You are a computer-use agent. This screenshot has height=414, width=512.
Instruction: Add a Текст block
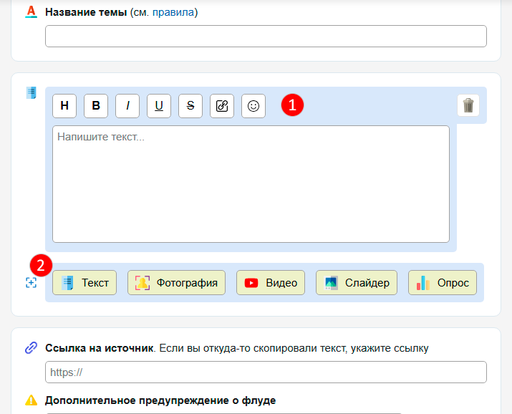(84, 282)
